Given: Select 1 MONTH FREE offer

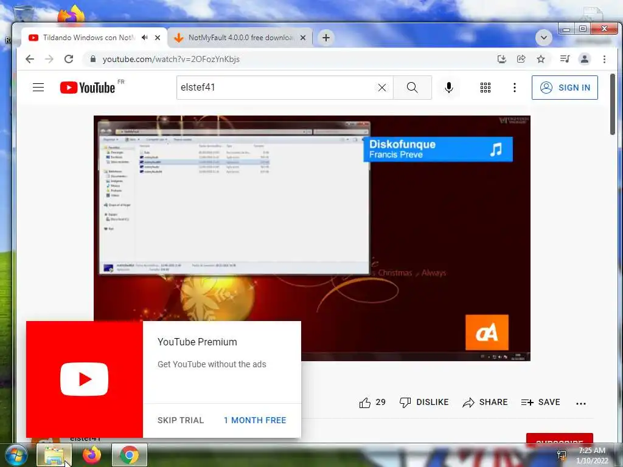Looking at the screenshot, I should coord(255,420).
